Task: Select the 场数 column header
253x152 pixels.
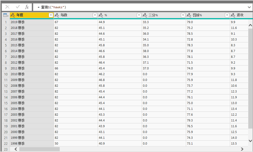Action: coord(76,15)
